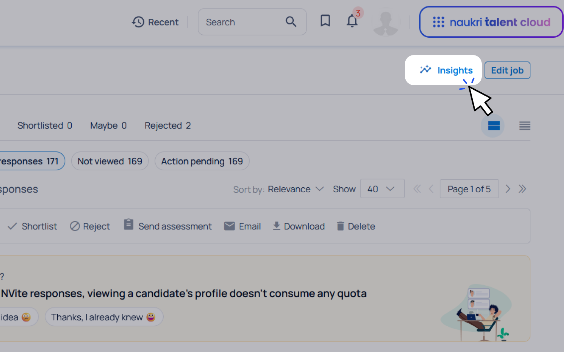The width and height of the screenshot is (564, 352).
Task: Open the user profile avatar
Action: 385,23
